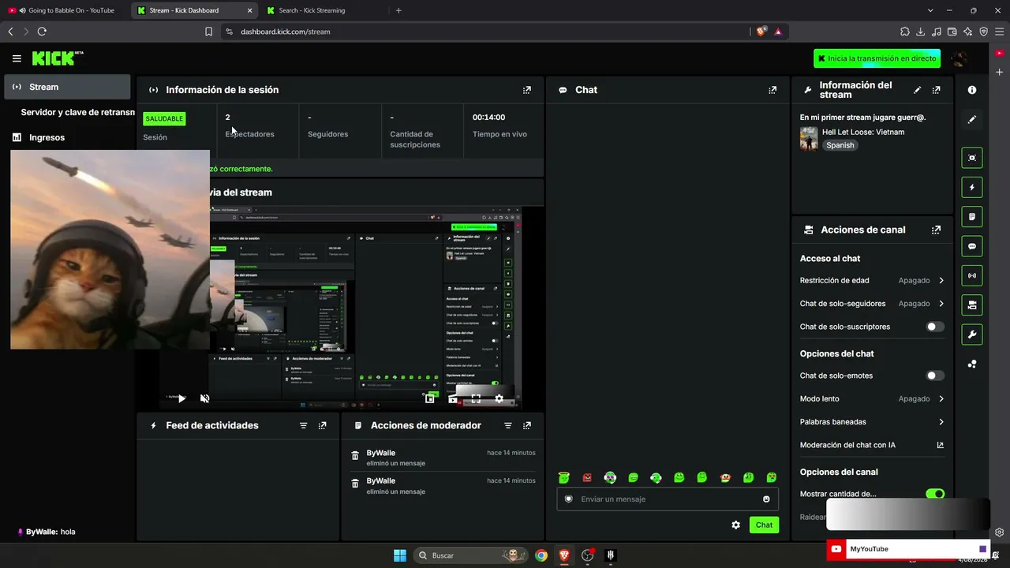Open Brave browser from the taskbar

564,555
